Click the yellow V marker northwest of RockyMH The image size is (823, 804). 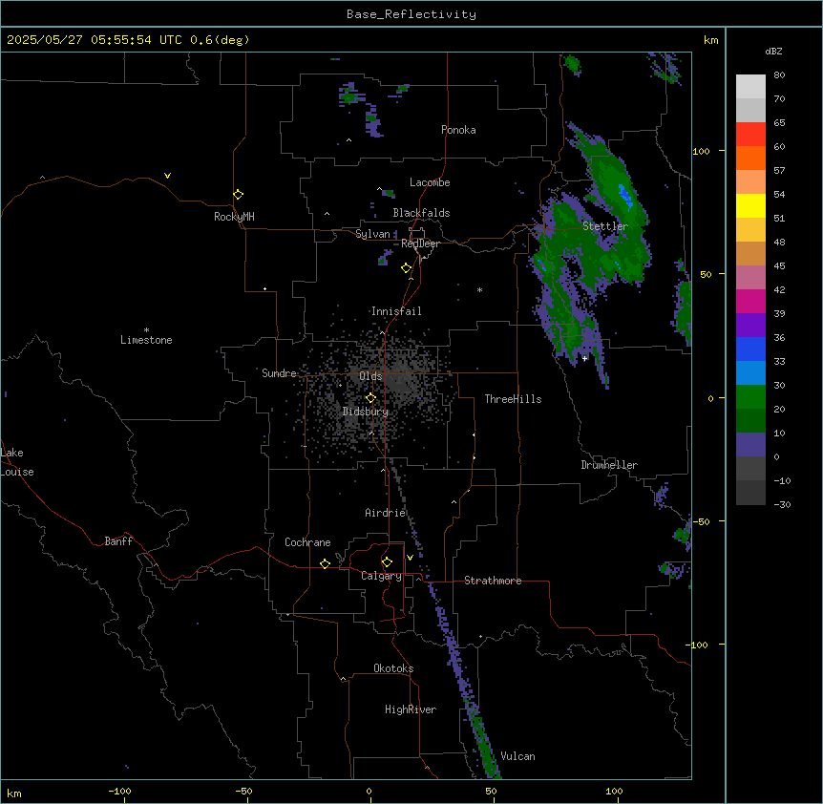coord(167,176)
